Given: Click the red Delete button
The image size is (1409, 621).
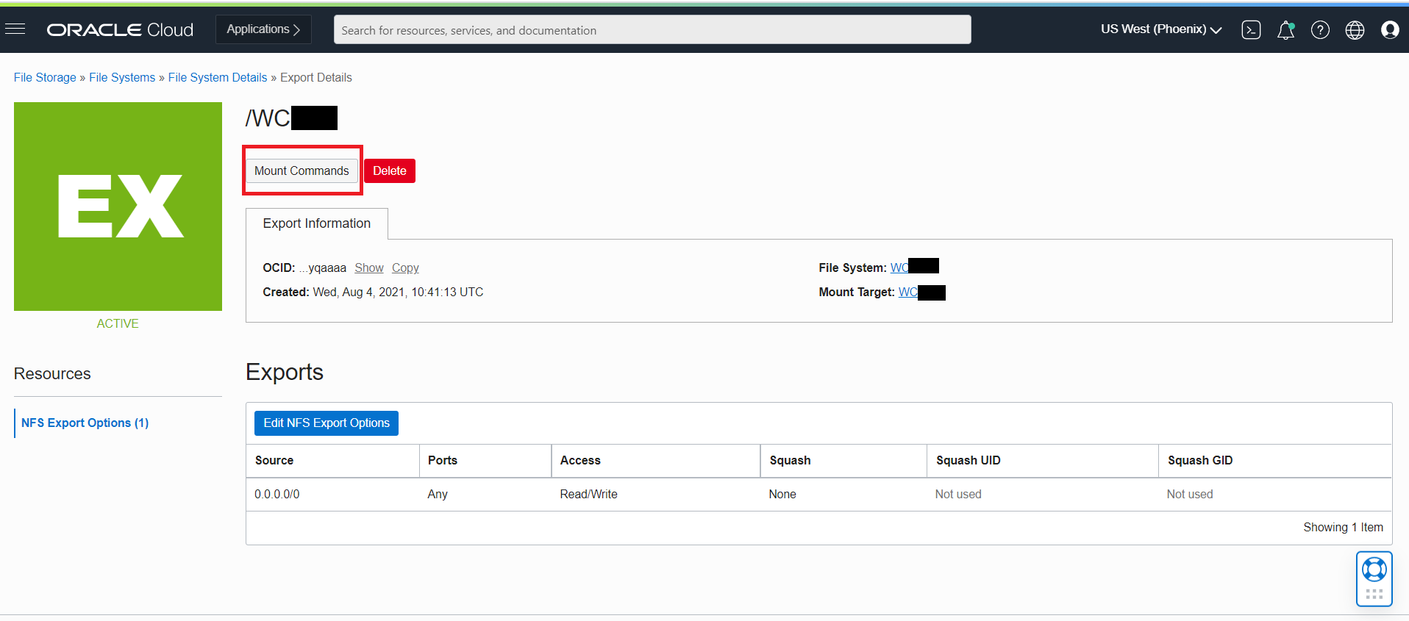Looking at the screenshot, I should point(390,170).
